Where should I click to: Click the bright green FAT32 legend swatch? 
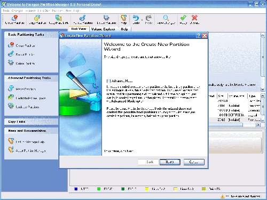99,189
